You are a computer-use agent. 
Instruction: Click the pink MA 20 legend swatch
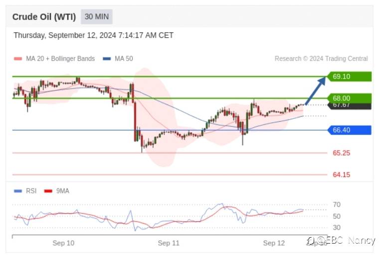(18, 59)
